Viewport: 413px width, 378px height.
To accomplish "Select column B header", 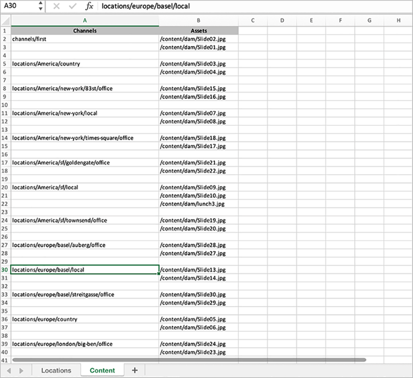I will (198, 20).
